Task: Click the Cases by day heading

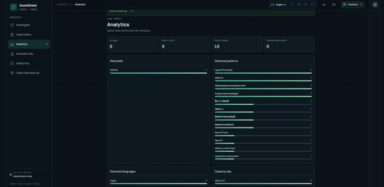Action: (x=223, y=172)
